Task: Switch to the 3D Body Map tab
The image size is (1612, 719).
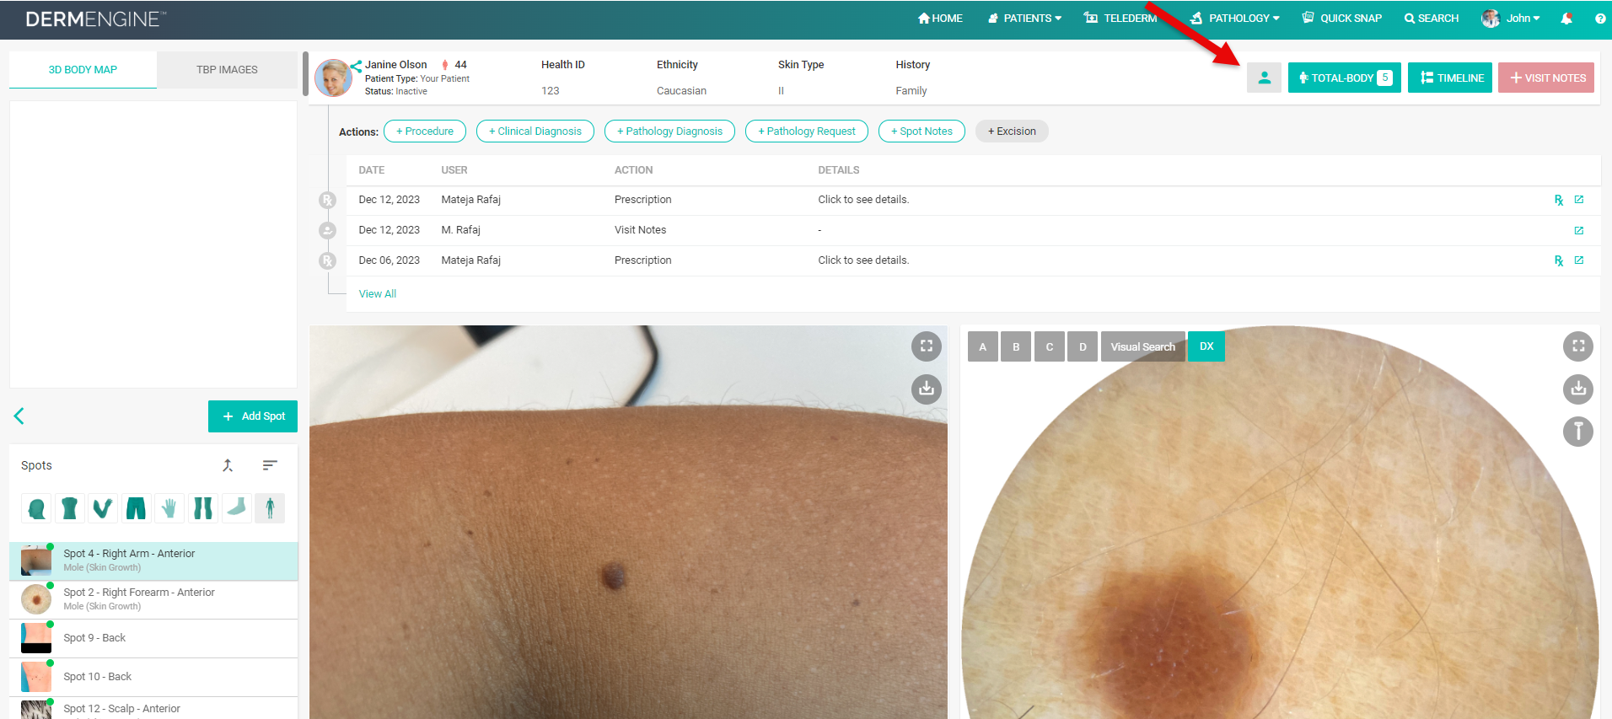Action: pos(83,70)
